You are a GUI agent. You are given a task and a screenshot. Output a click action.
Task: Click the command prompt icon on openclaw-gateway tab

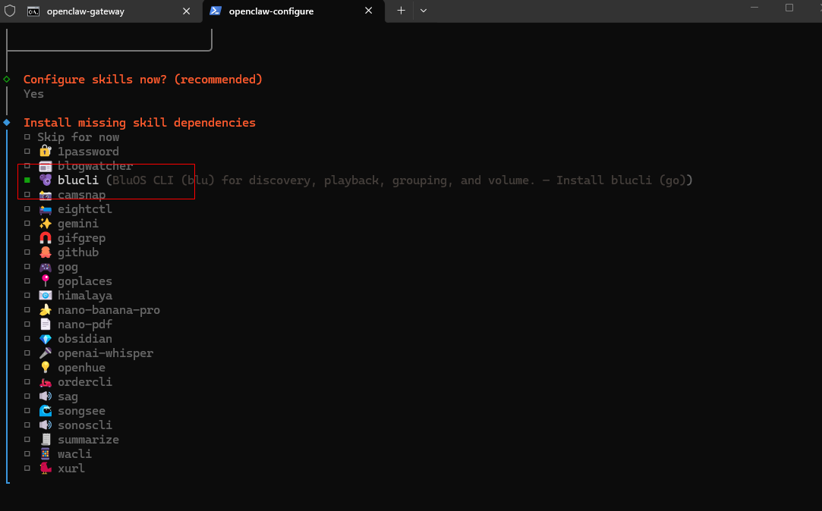pos(33,11)
